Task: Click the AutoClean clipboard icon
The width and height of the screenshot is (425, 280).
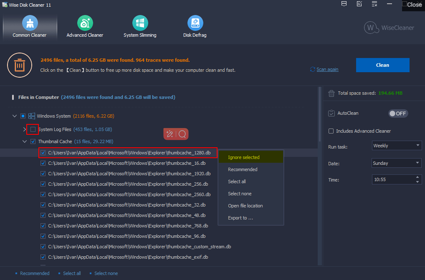Action: click(x=331, y=113)
